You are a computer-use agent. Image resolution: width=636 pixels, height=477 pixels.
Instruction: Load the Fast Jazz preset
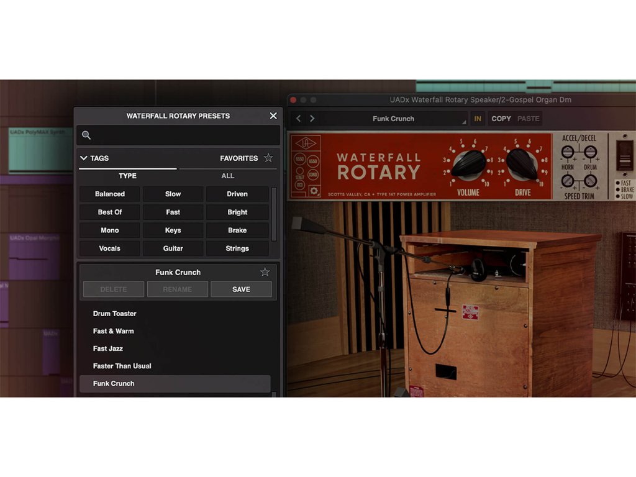click(x=175, y=348)
